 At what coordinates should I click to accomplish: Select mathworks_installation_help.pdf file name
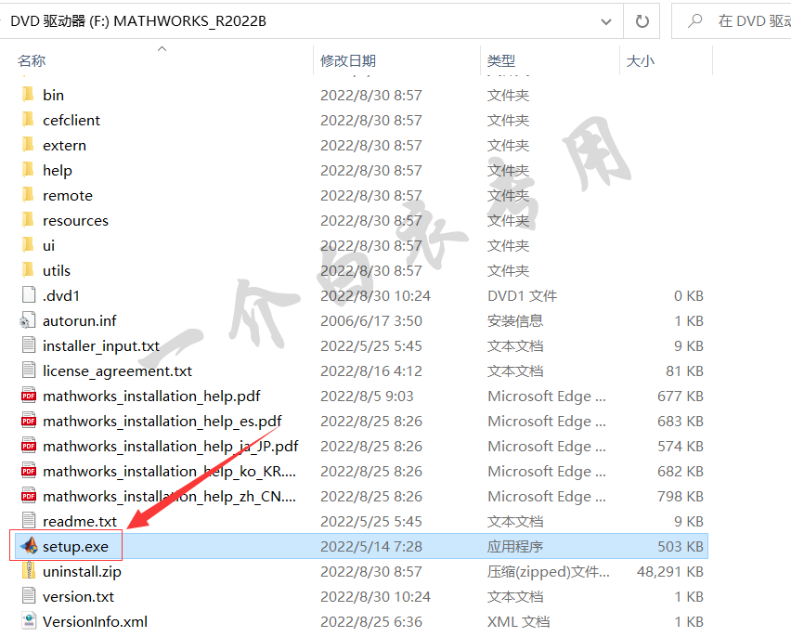click(152, 396)
